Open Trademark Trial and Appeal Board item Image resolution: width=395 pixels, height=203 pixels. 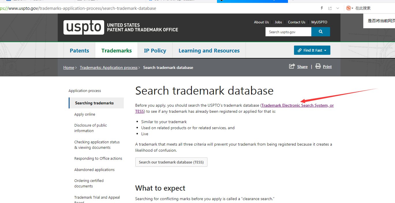coord(97,199)
